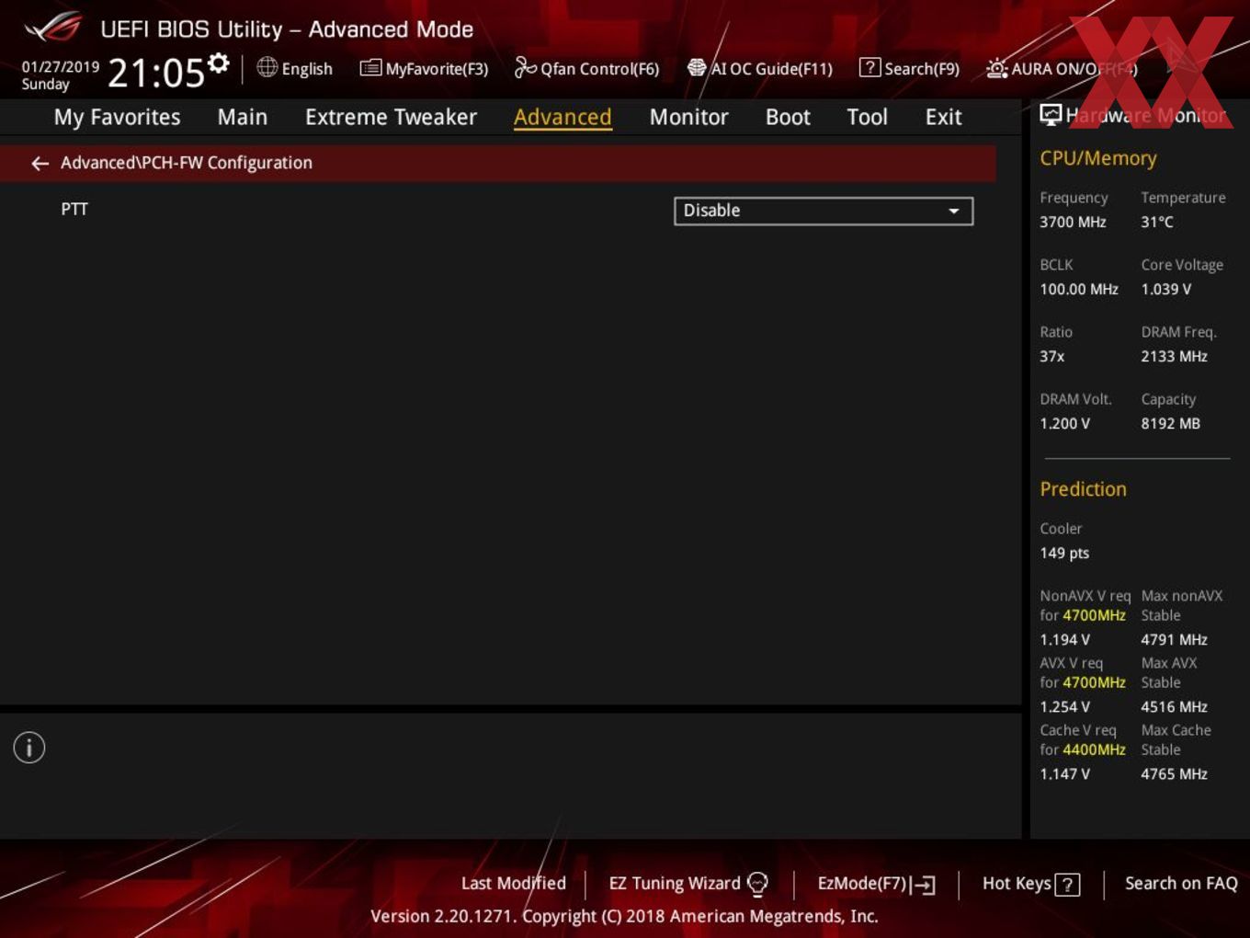
Task: Open the My Favorites tab
Action: [117, 117]
